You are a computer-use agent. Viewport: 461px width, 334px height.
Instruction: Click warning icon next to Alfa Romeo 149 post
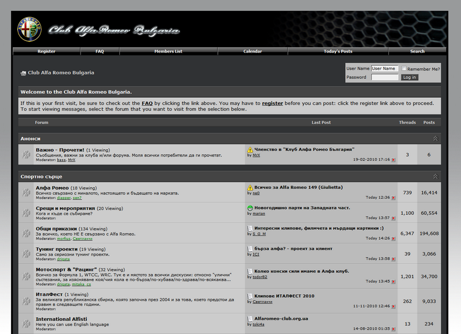[250, 187]
